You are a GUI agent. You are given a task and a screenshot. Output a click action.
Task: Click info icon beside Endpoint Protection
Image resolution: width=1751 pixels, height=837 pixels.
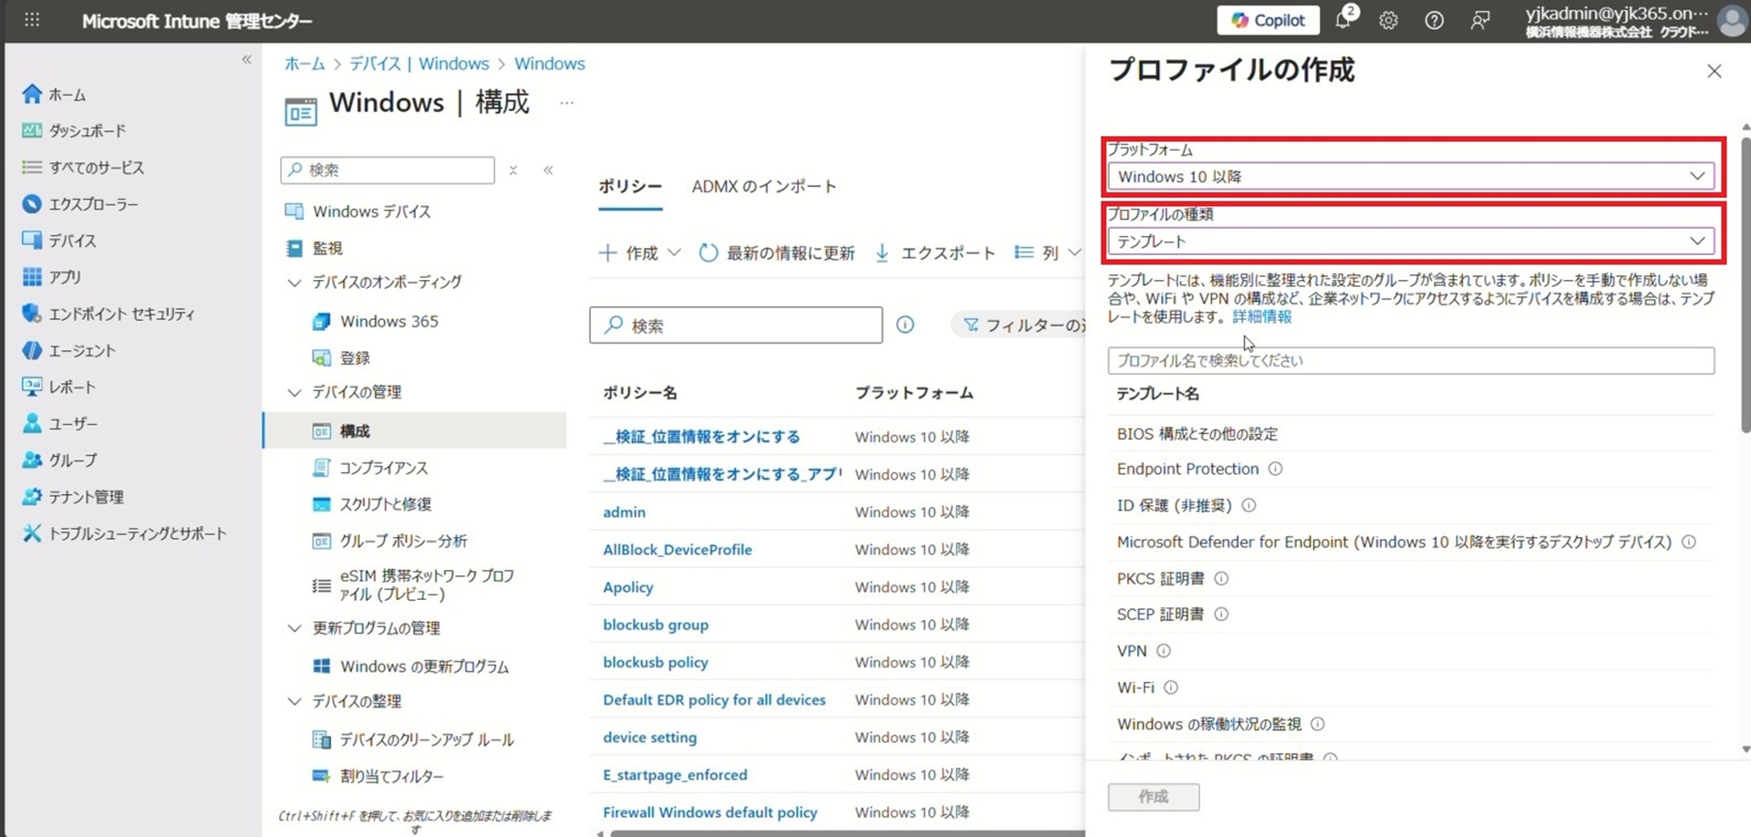coord(1276,469)
